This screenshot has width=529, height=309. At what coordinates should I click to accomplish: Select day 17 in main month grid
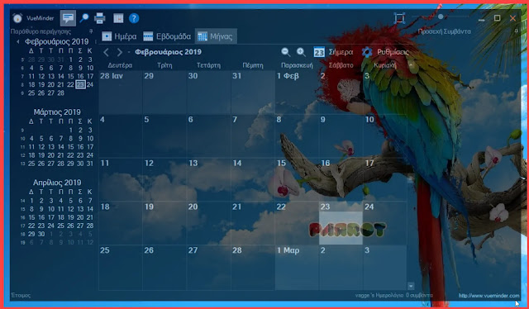pos(385,179)
